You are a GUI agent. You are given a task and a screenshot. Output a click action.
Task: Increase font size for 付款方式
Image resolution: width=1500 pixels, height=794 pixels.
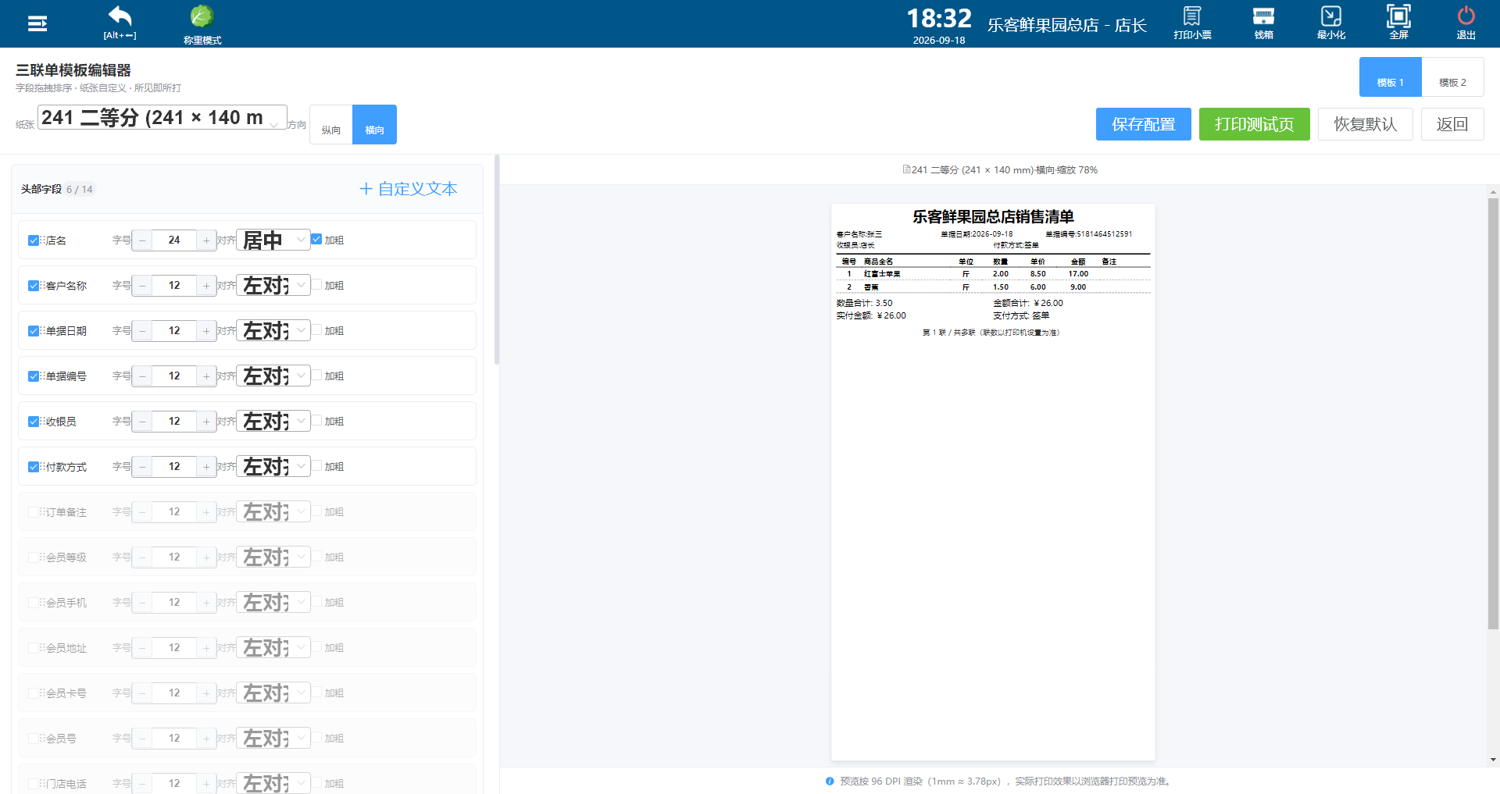(x=206, y=467)
